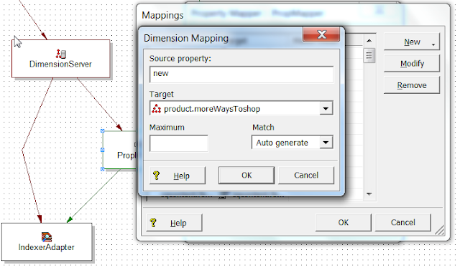Image resolution: width=460 pixels, height=268 pixels.
Task: Click the resize grip of Mappings dialog
Action: click(x=440, y=230)
